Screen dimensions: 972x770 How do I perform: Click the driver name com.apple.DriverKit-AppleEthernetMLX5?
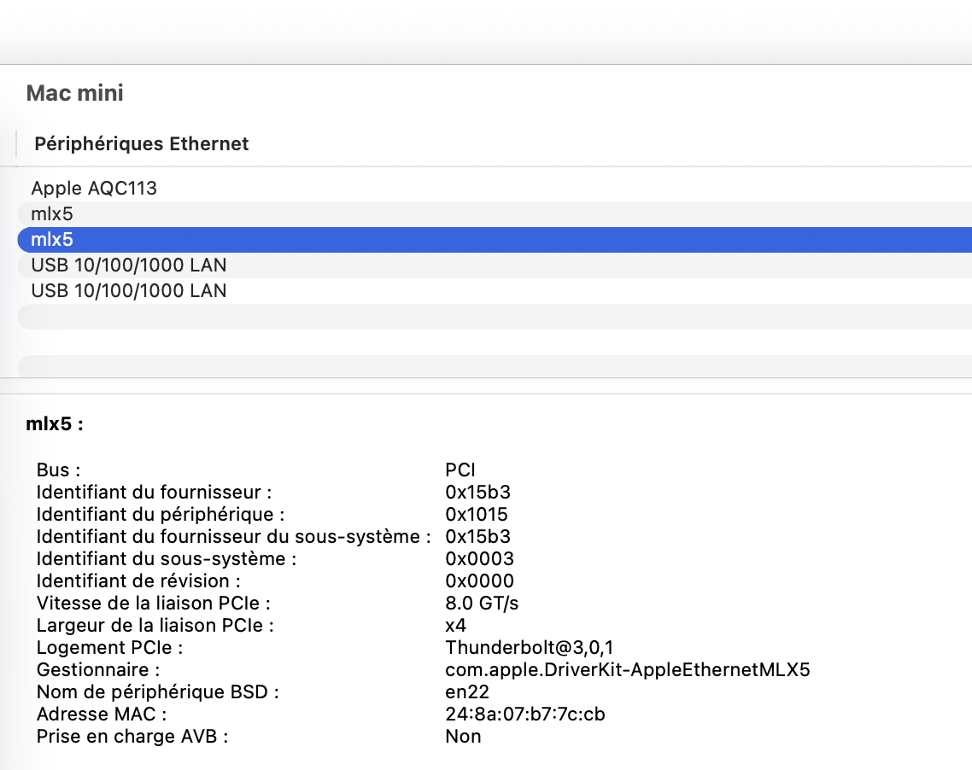click(628, 669)
